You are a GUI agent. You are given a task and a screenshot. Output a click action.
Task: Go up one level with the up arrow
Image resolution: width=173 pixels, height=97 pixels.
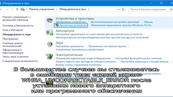[17, 9]
